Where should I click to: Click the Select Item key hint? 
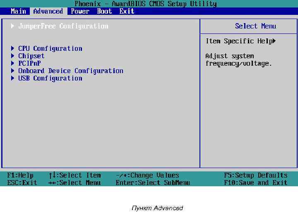click(x=74, y=175)
